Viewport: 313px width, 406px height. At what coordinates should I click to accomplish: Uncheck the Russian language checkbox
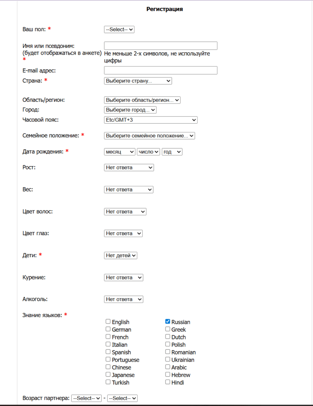pyautogui.click(x=168, y=322)
